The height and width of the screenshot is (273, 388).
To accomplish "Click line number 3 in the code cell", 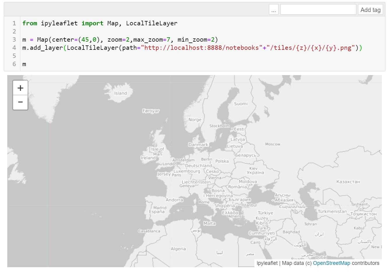I will [14, 39].
